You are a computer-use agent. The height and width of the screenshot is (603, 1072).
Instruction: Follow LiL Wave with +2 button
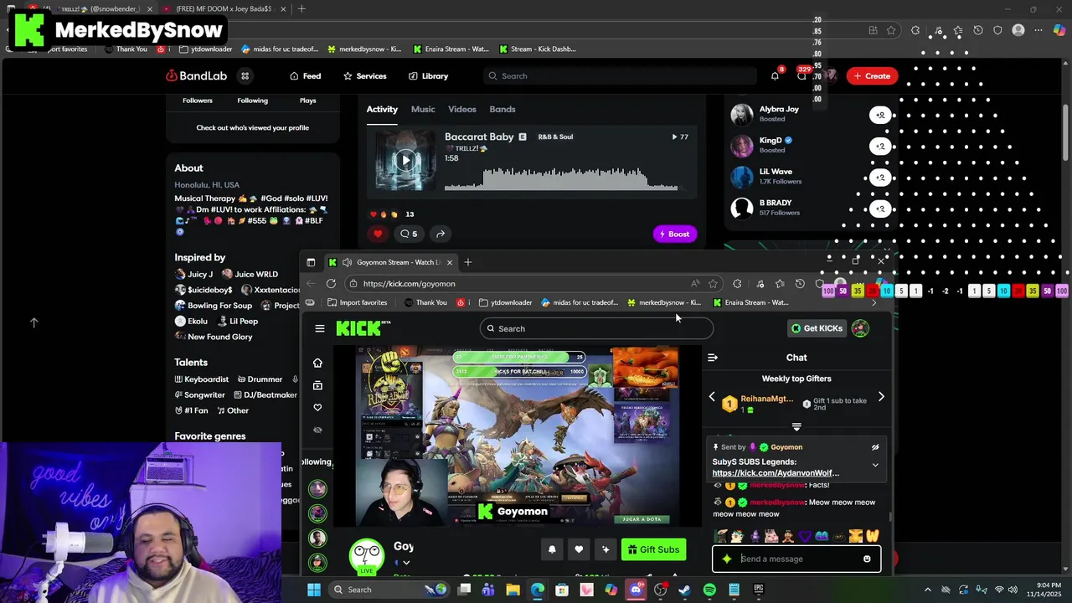tap(880, 177)
